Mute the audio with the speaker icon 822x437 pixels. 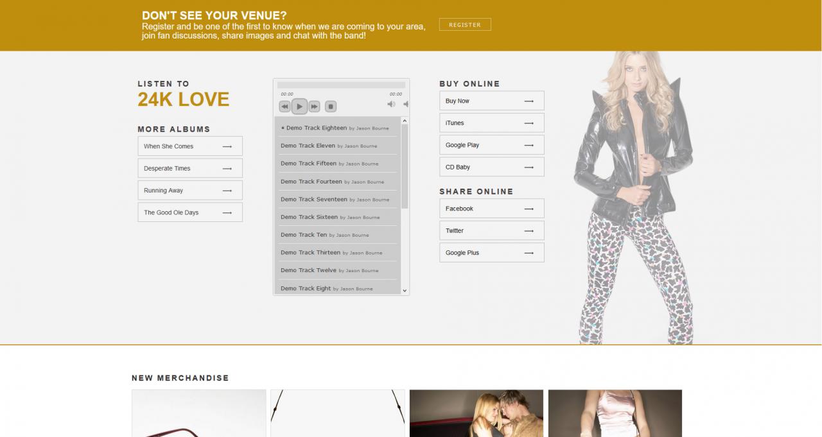point(391,104)
